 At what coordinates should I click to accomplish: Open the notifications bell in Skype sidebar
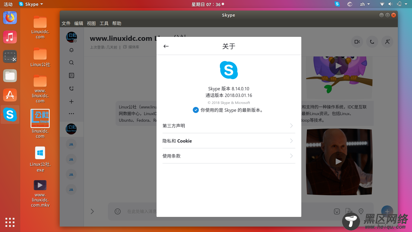point(71,50)
